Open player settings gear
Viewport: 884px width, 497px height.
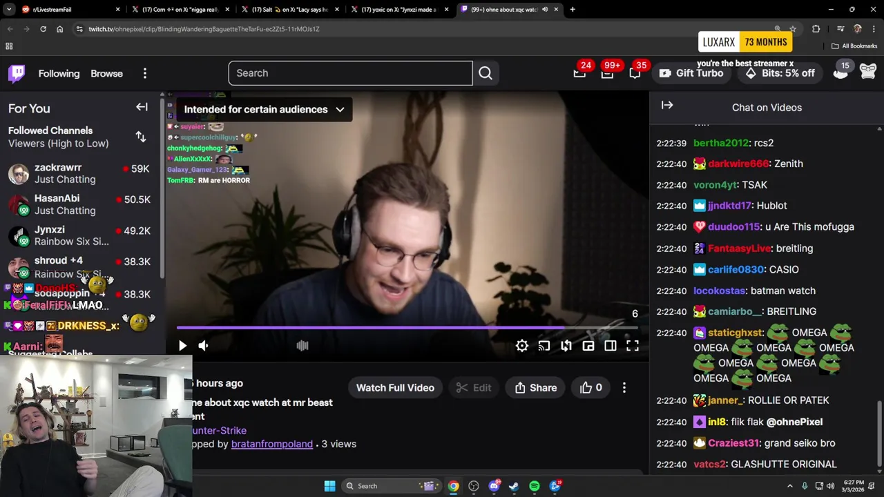click(522, 346)
